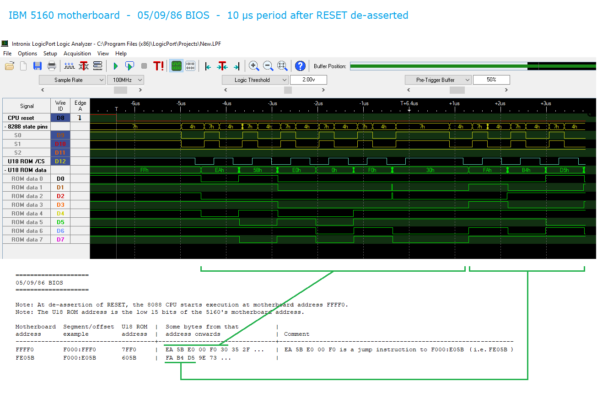
Task: Click the red T! force trigger icon
Action: pos(158,66)
